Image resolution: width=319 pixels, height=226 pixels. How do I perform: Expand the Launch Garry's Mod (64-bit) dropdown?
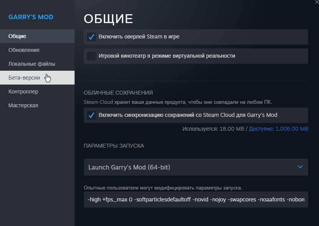click(196, 167)
